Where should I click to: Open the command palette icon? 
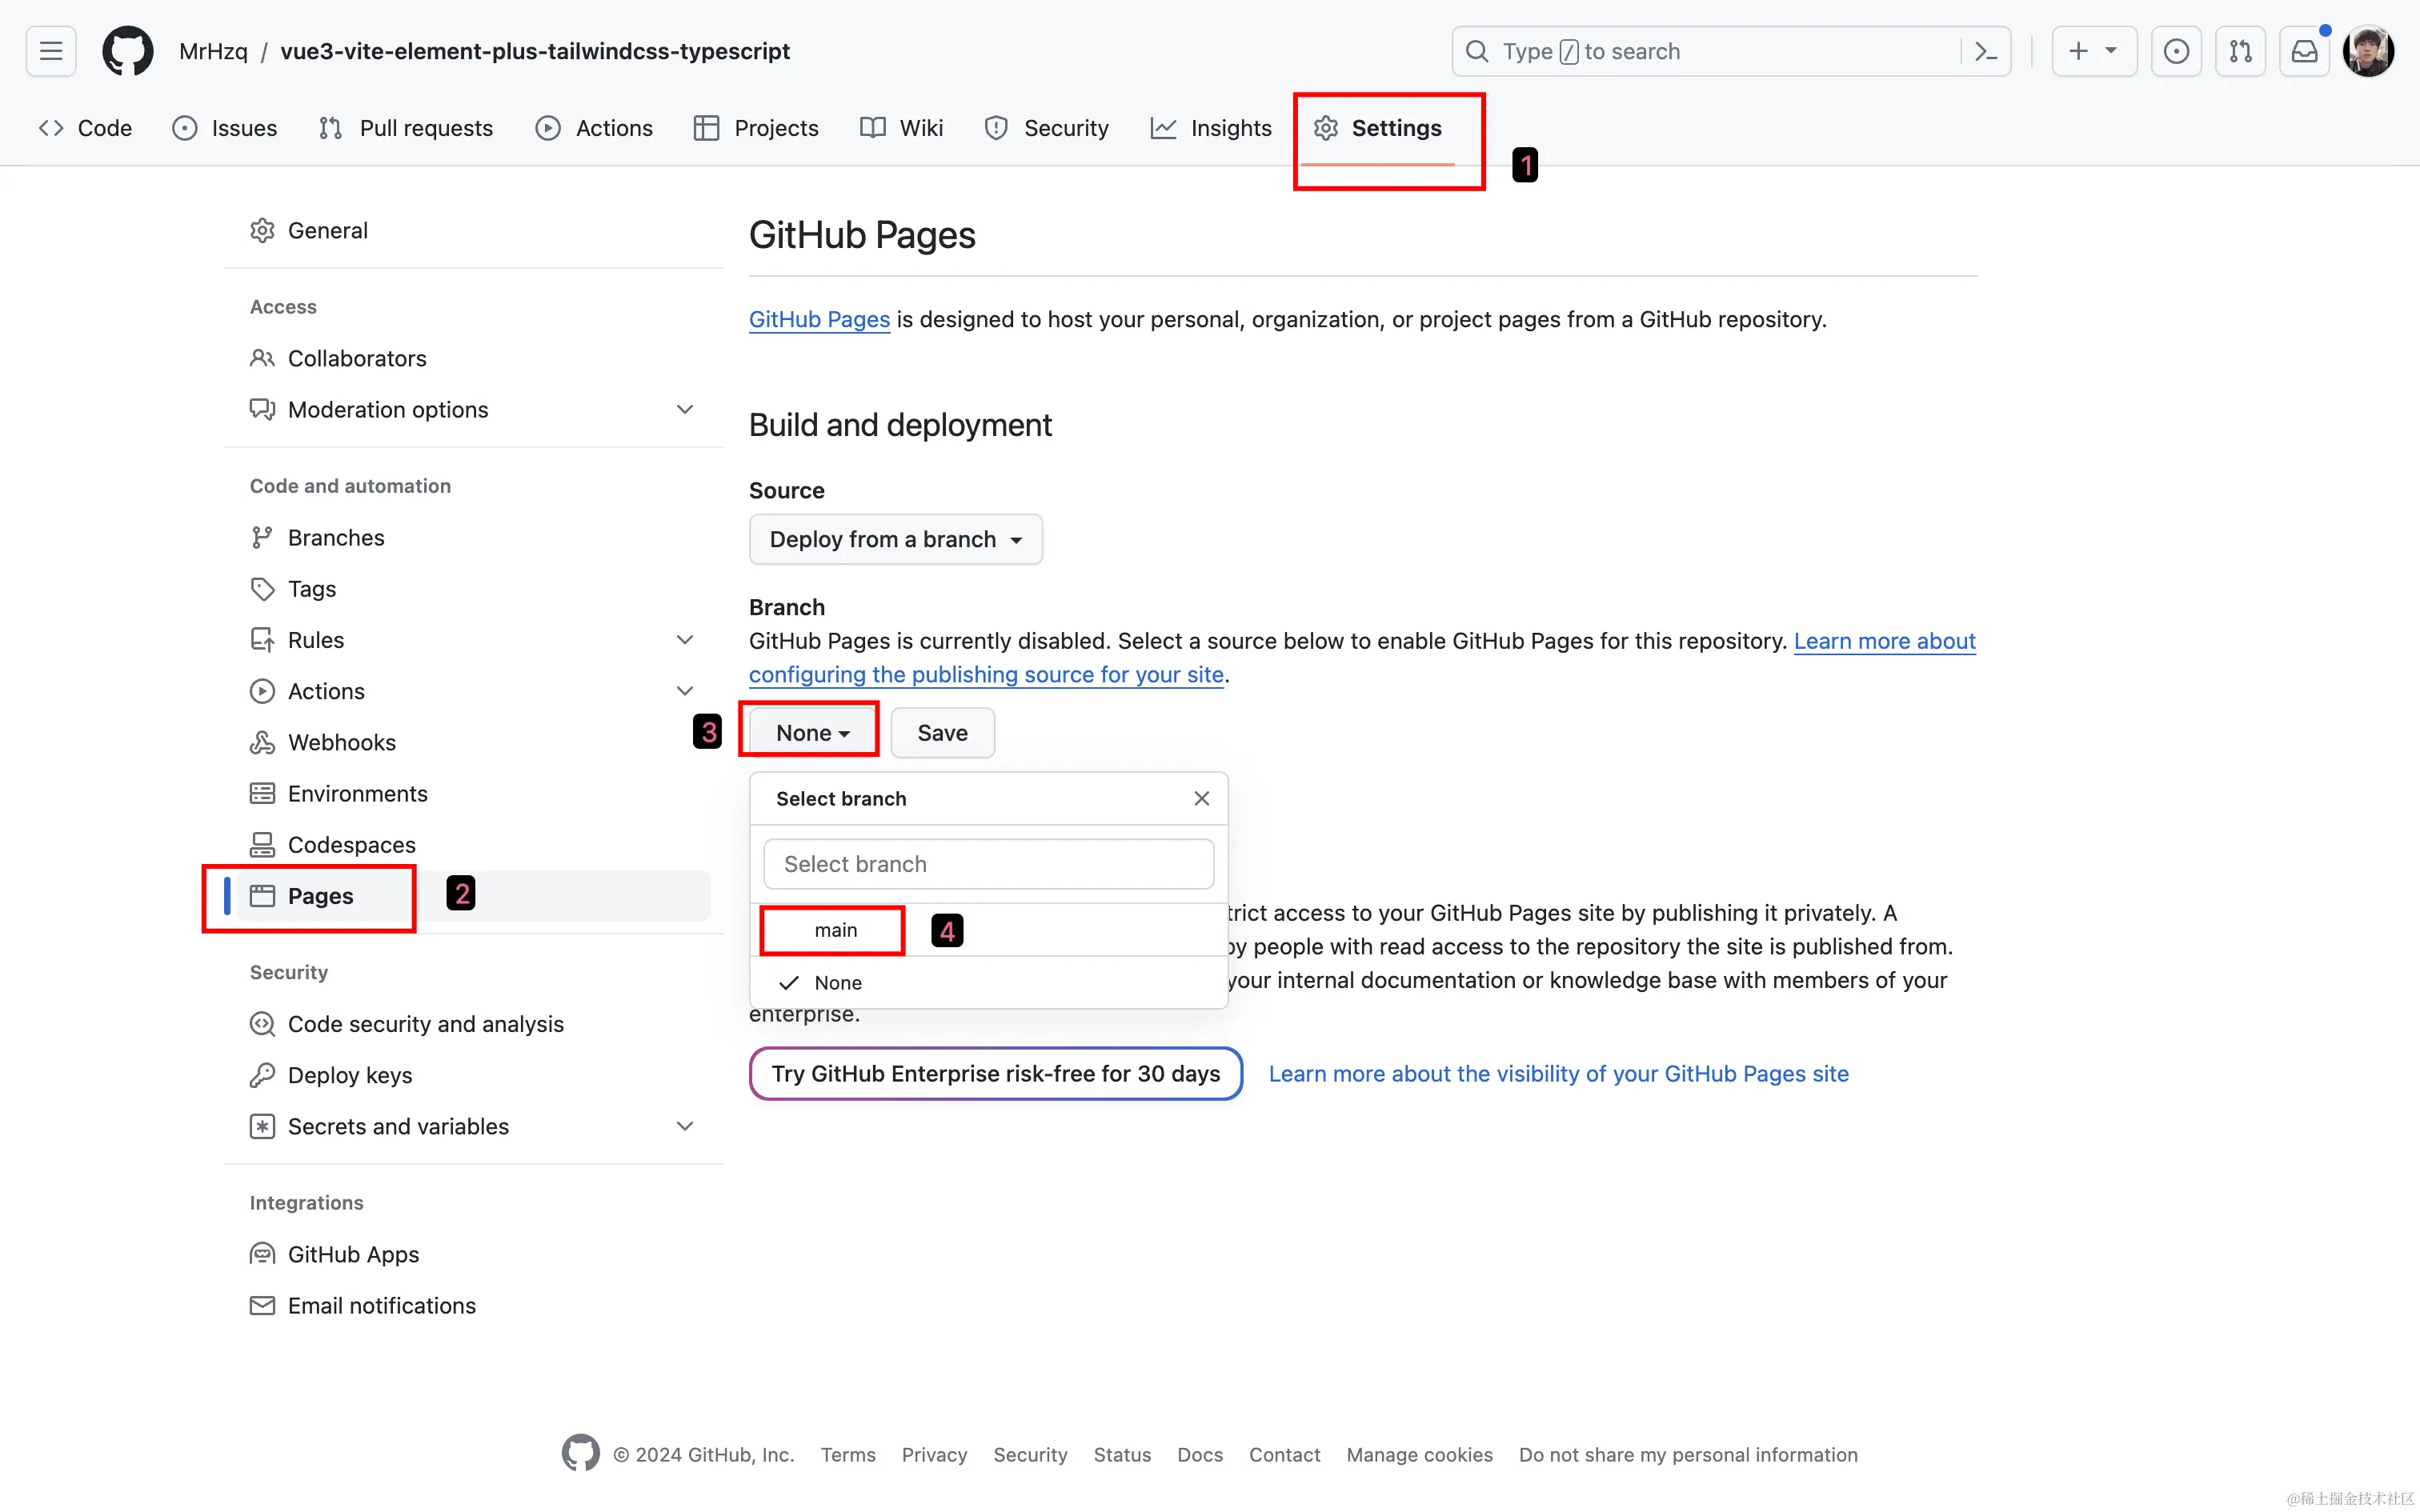(x=1986, y=51)
